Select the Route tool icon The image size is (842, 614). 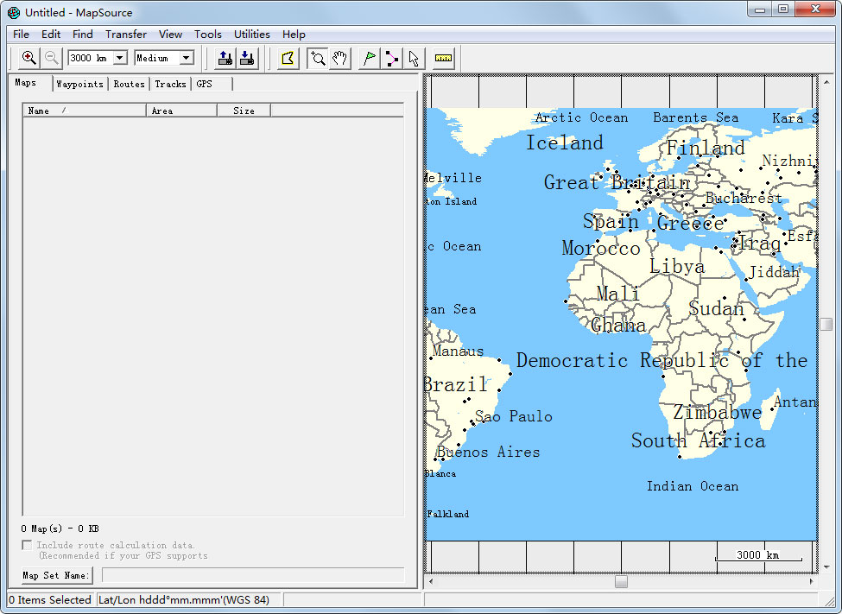point(391,58)
